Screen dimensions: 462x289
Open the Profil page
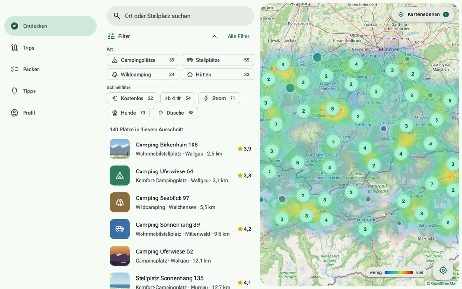click(51, 113)
